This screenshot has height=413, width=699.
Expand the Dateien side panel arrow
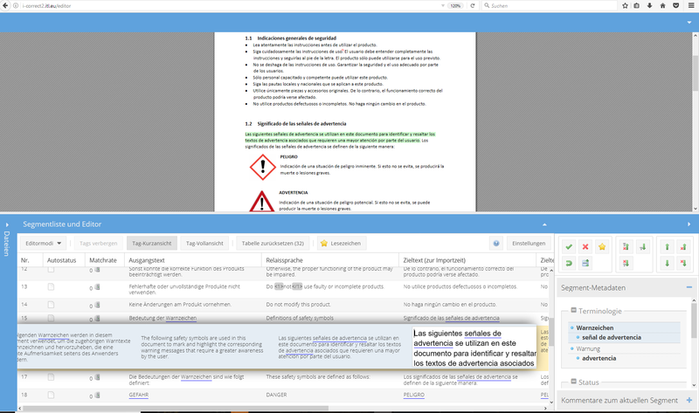[x=7, y=224]
